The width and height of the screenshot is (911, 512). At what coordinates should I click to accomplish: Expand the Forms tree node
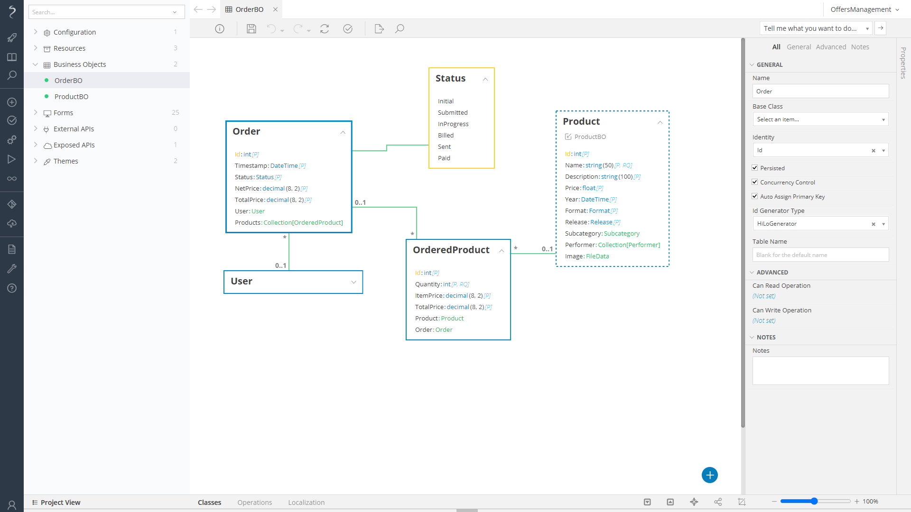tap(36, 112)
